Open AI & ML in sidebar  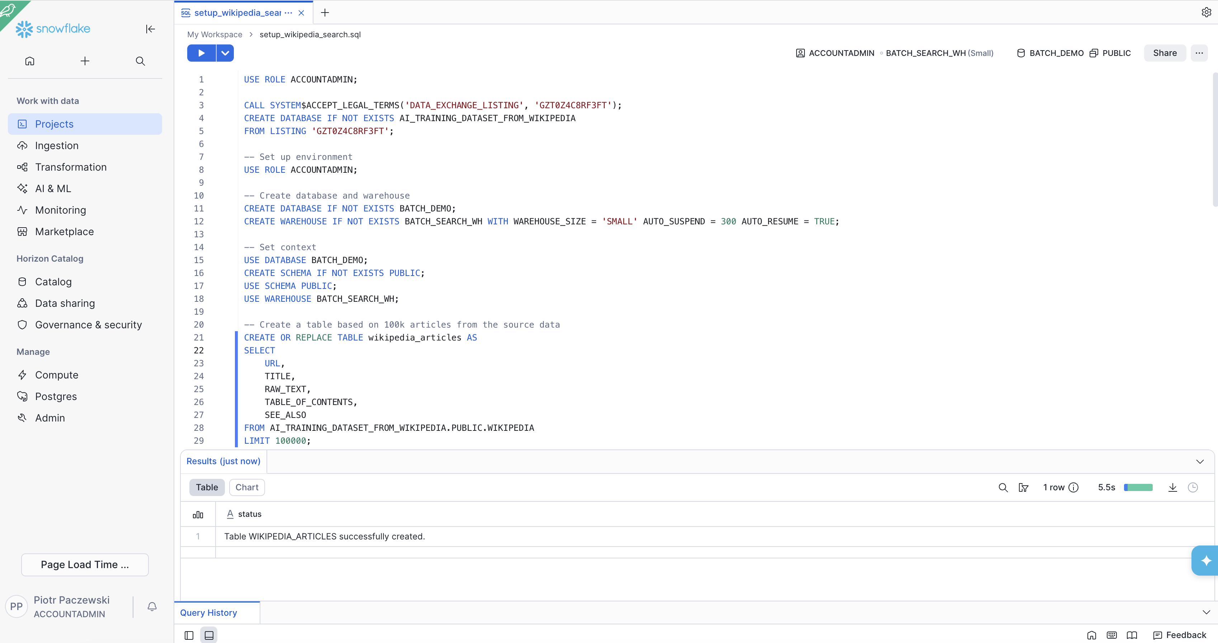click(x=53, y=189)
